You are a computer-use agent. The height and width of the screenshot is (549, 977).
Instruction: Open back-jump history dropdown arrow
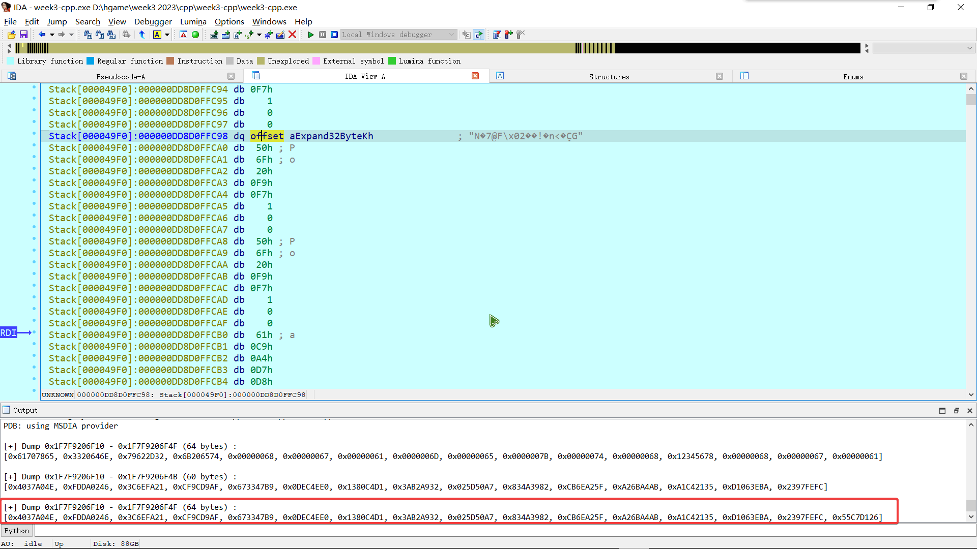52,35
